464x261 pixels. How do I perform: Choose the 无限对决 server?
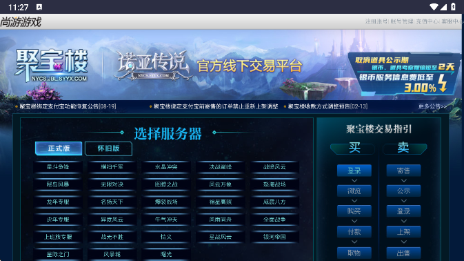[x=112, y=184]
